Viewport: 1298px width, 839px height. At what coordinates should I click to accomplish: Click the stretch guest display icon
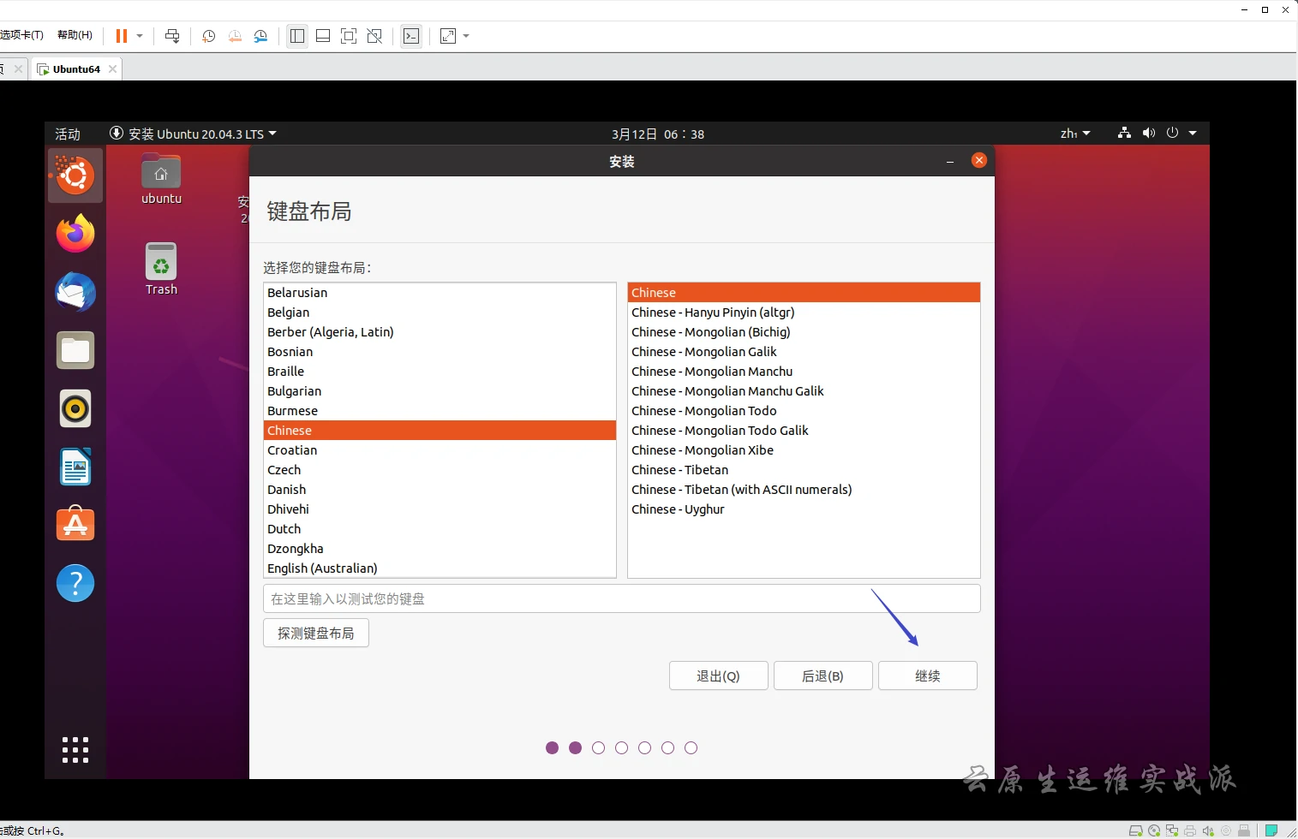pyautogui.click(x=448, y=36)
